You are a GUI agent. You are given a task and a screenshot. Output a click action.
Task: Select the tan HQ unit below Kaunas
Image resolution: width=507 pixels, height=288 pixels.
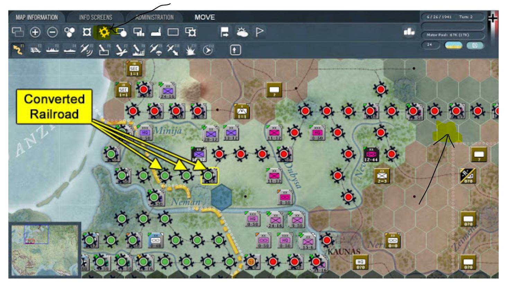[361, 263]
